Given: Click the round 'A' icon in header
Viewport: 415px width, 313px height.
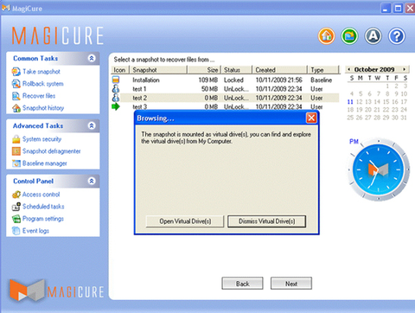Looking at the screenshot, I should [373, 36].
